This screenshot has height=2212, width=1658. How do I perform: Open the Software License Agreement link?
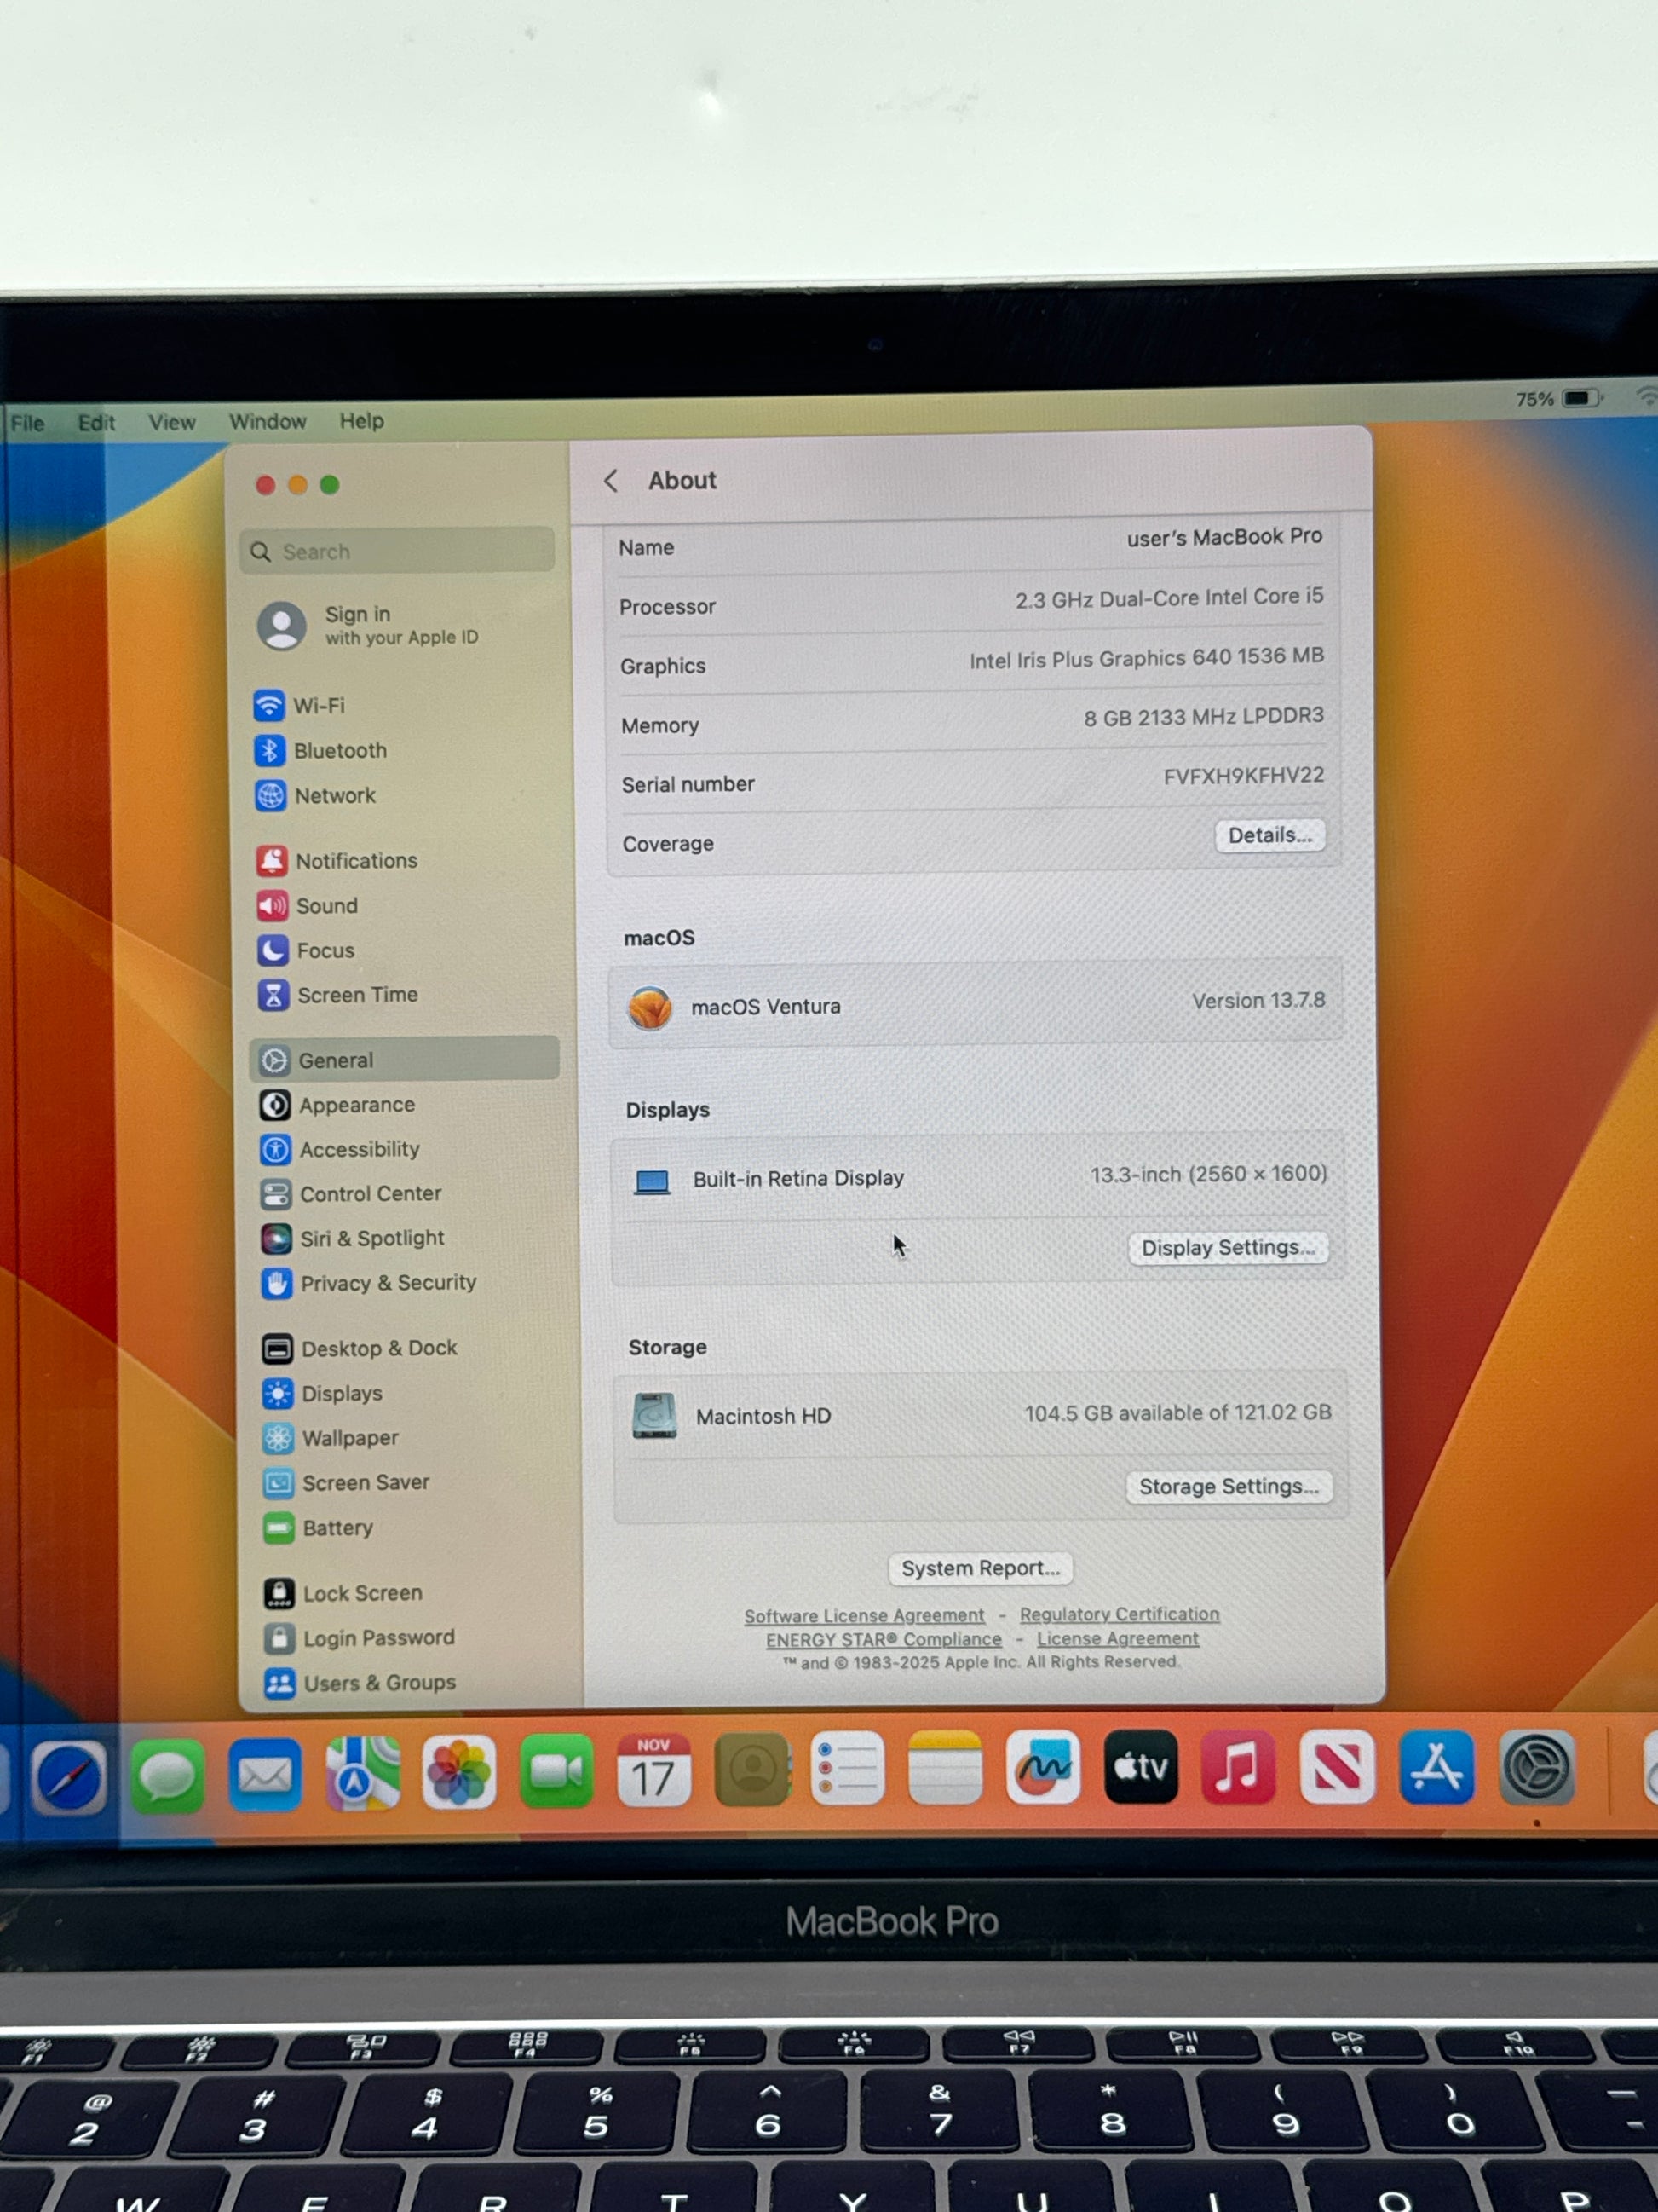pos(863,1616)
